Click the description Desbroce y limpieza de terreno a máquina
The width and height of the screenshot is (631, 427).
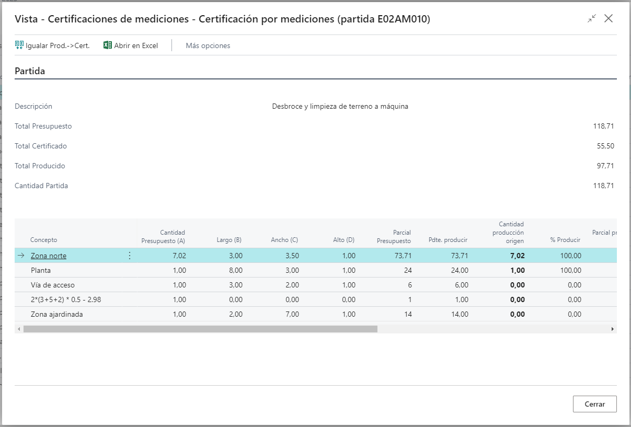[340, 106]
